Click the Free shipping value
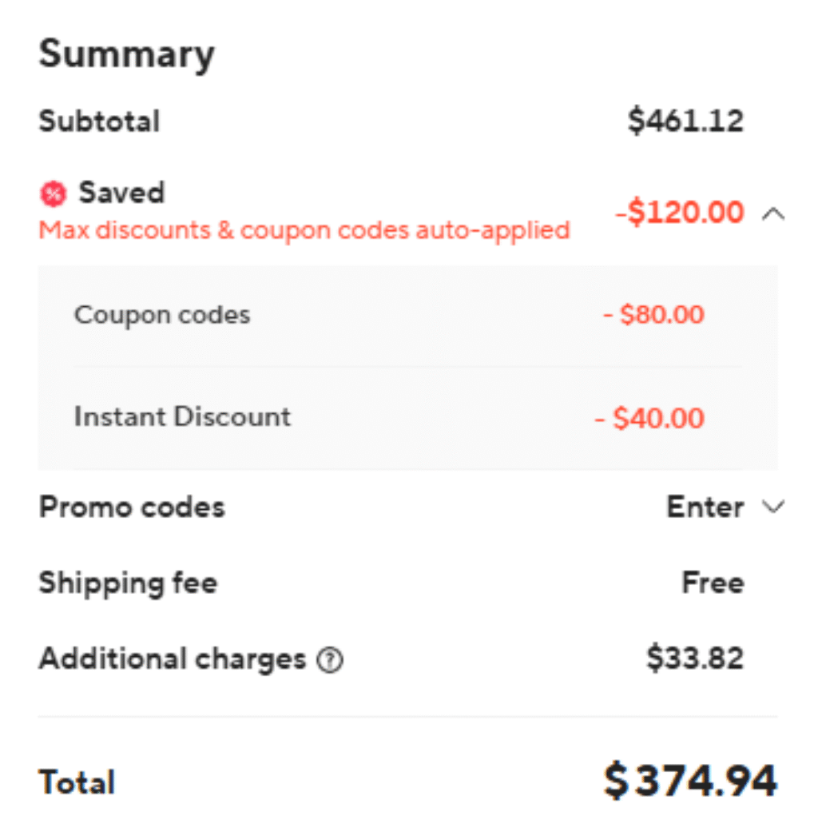The width and height of the screenshot is (818, 816). [x=713, y=583]
